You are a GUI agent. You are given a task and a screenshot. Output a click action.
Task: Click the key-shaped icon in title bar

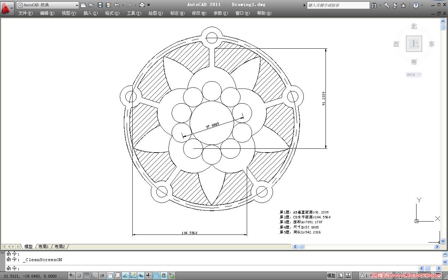tap(387, 5)
